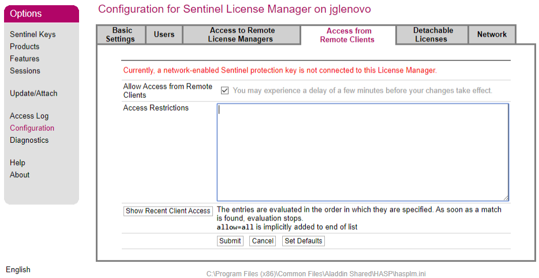Open the Update/Attach page

(x=33, y=93)
